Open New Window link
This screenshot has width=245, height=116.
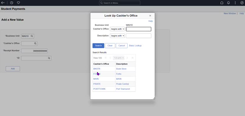[x=230, y=13]
